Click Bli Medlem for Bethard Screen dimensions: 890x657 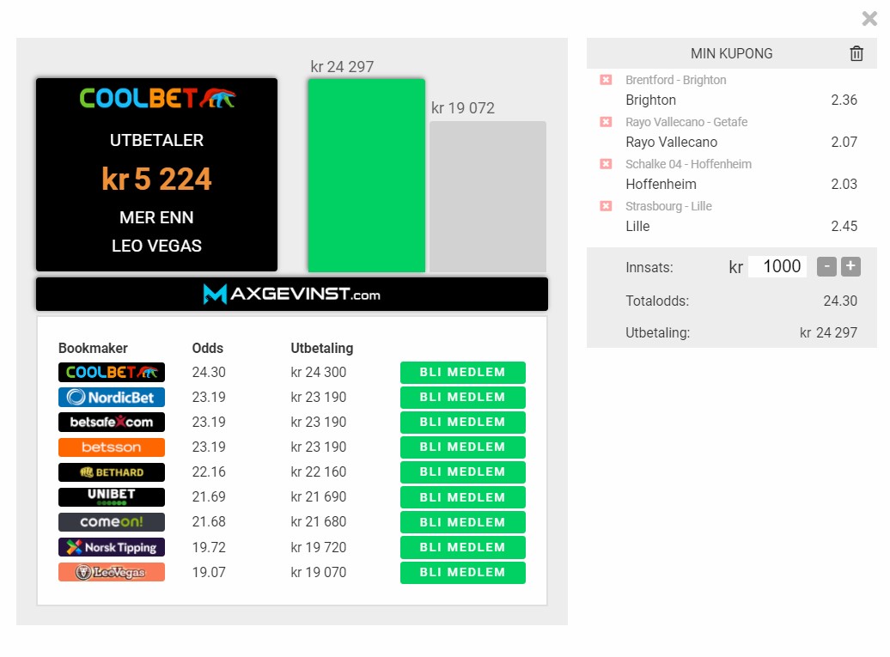click(x=462, y=472)
